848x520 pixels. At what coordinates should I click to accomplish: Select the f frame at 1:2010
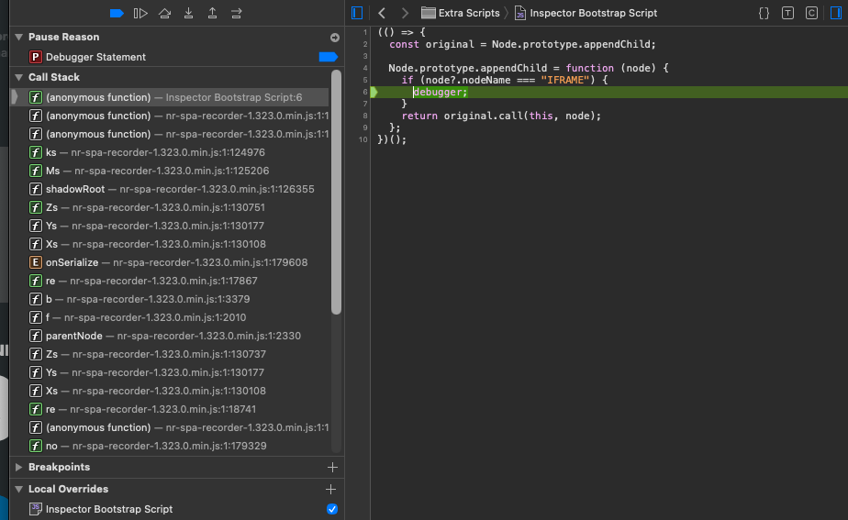click(x=170, y=317)
